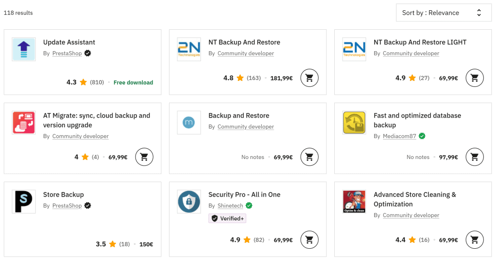Click the Backup and Restore module icon
Image resolution: width=499 pixels, height=259 pixels.
point(189,122)
